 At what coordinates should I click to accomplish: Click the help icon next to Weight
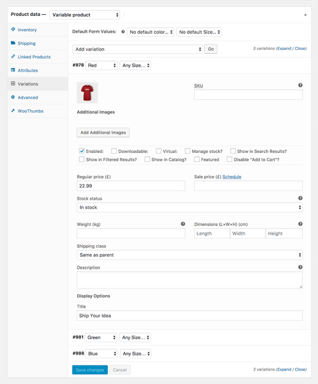pyautogui.click(x=183, y=224)
